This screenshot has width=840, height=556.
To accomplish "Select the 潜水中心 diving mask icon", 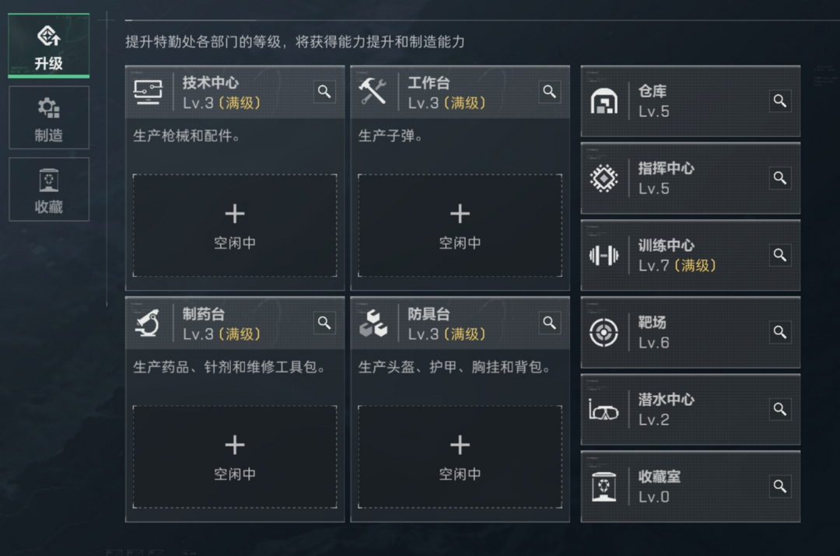I will pyautogui.click(x=604, y=411).
